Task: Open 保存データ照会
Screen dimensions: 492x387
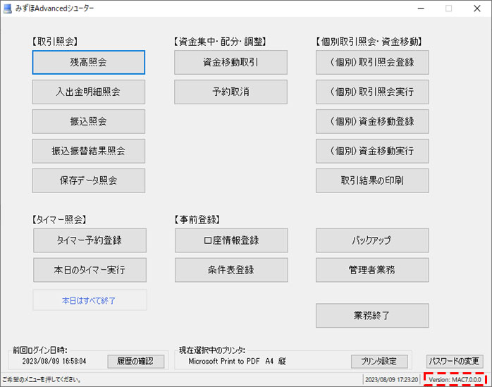Action: tap(89, 180)
